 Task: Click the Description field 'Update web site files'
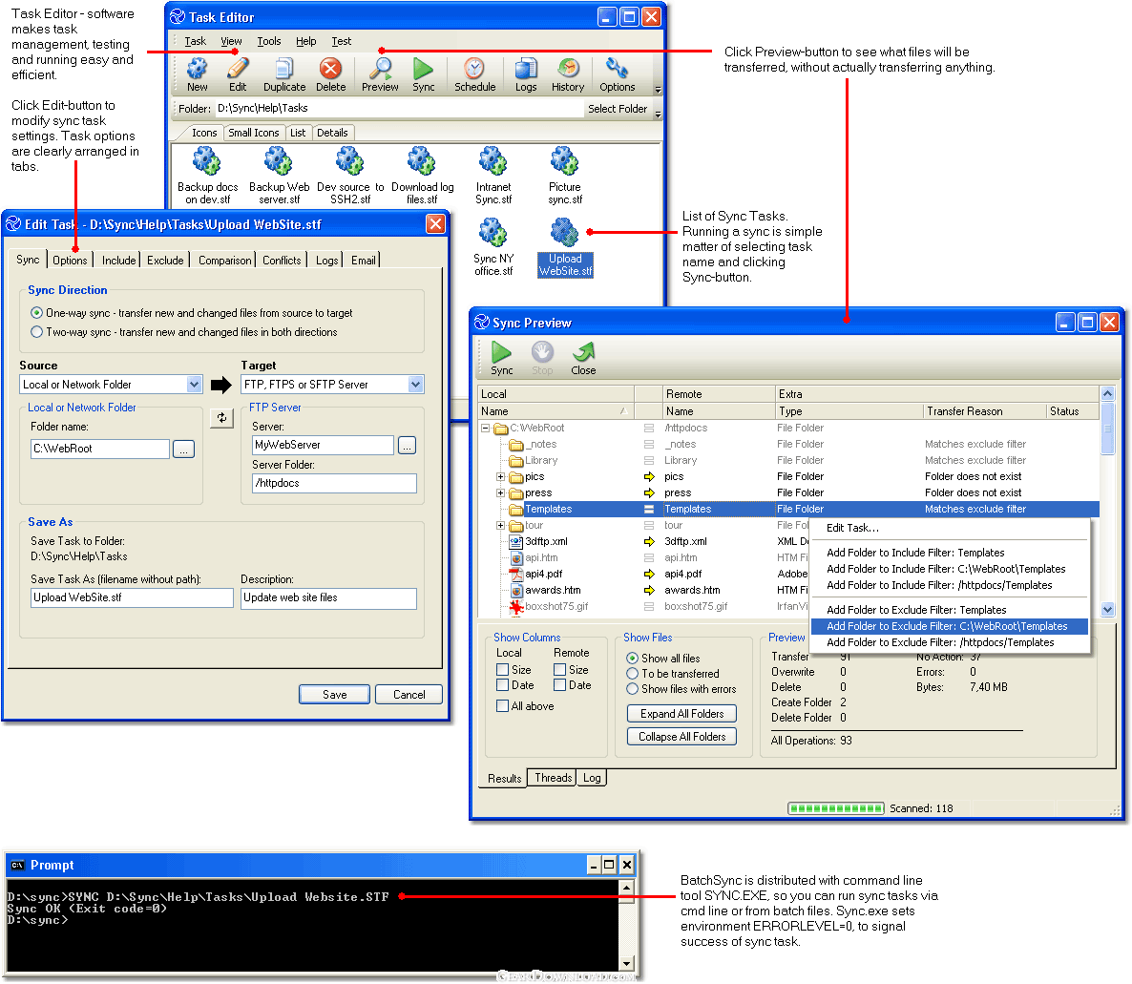(328, 597)
